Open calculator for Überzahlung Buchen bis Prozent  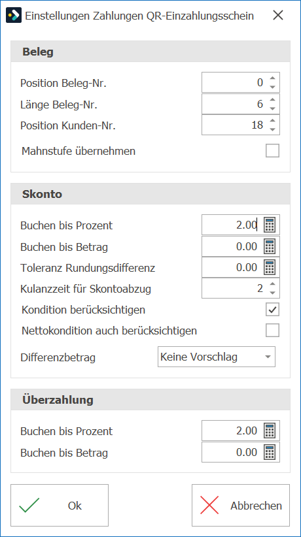point(270,431)
